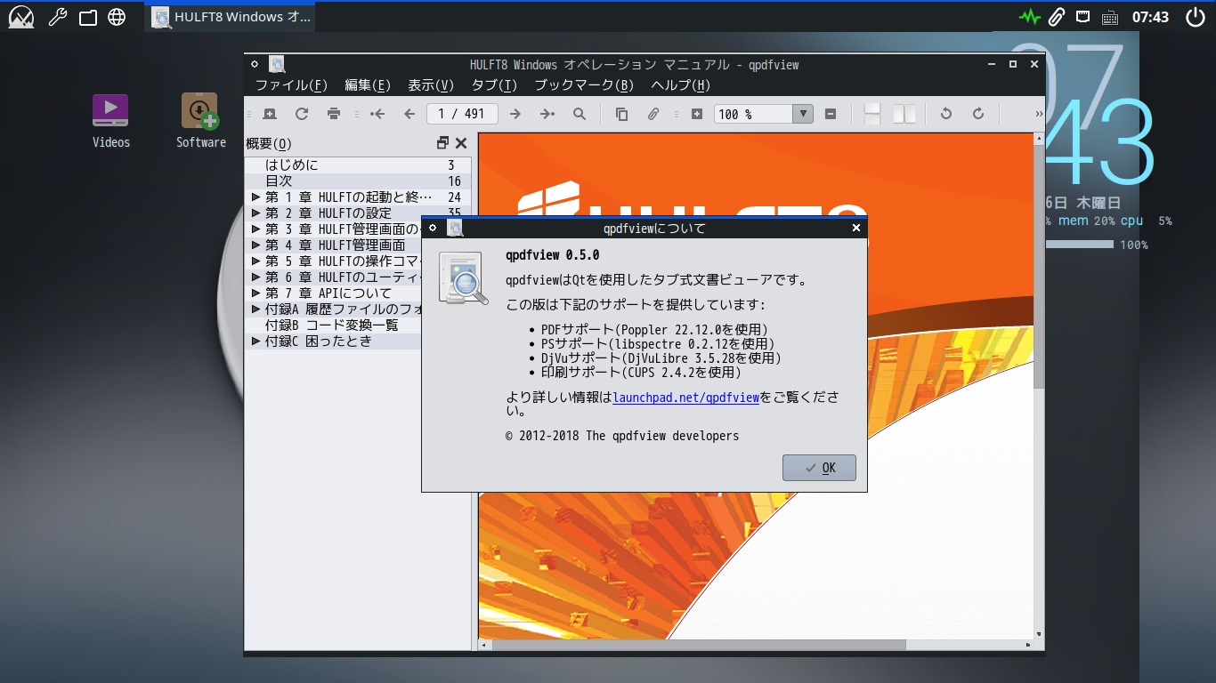Expand the 第 6 章 outline entry
Image resolution: width=1216 pixels, height=683 pixels.
coord(255,277)
